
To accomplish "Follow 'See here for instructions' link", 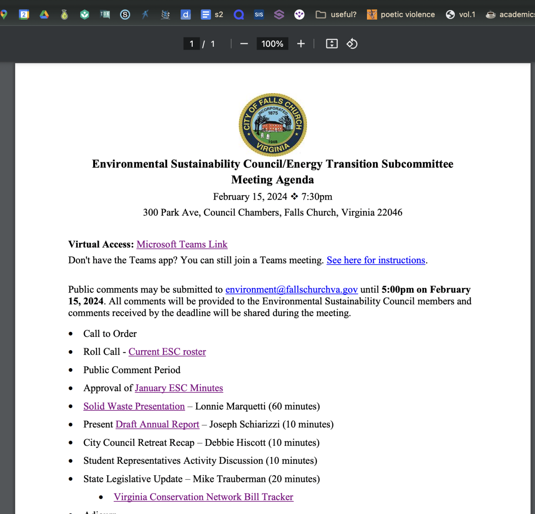I will point(376,260).
